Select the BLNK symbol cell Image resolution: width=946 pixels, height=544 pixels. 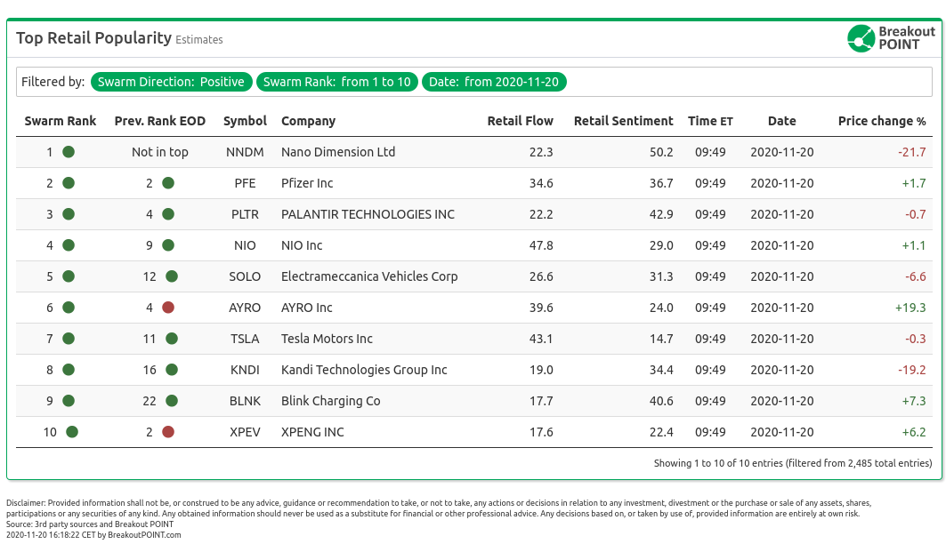245,401
